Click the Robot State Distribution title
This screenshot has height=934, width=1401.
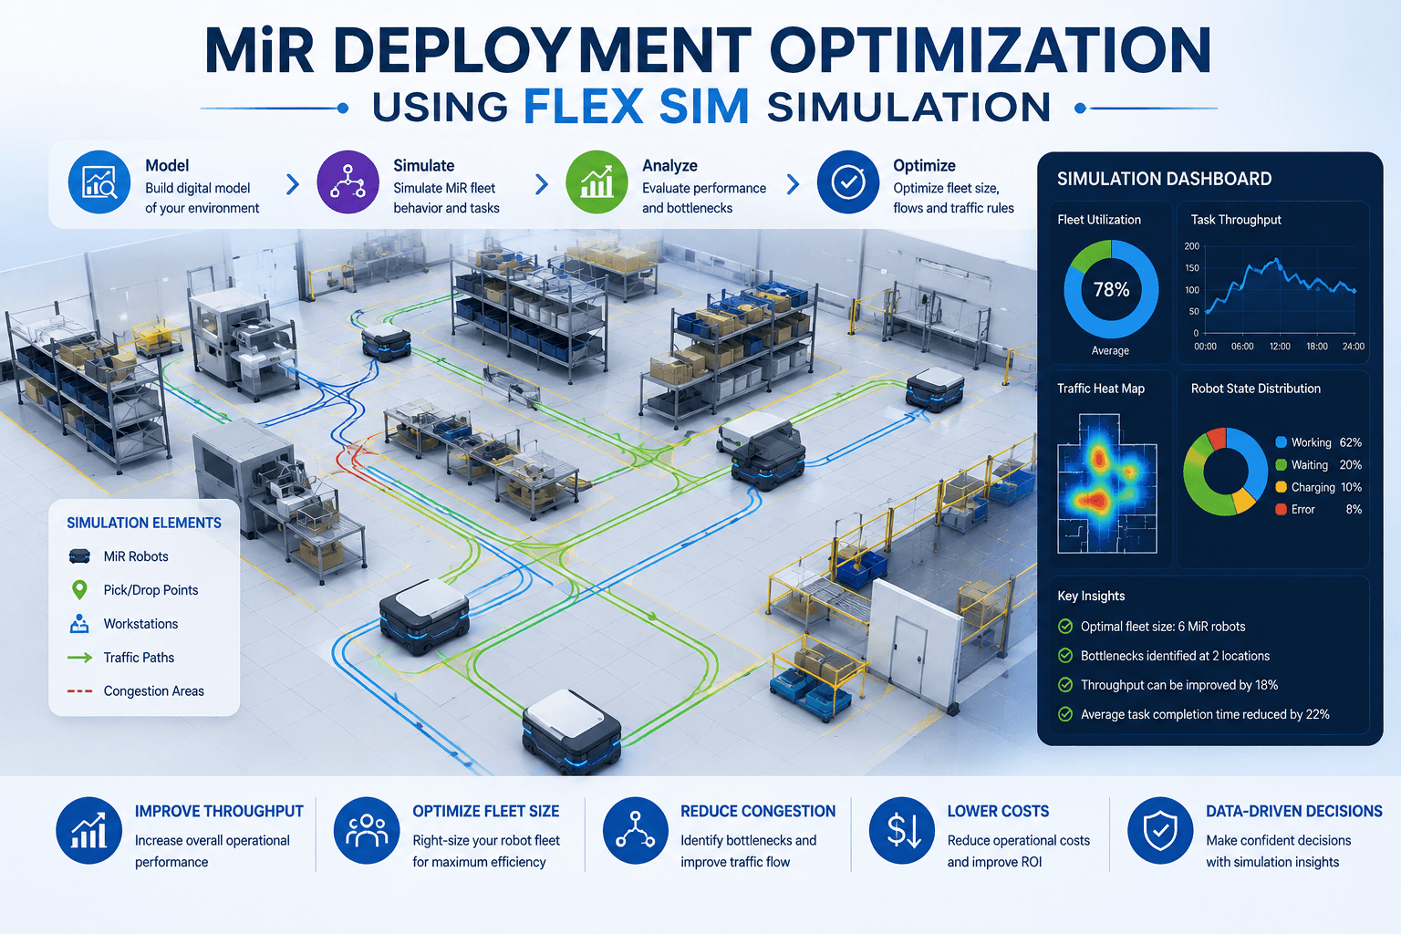click(x=1256, y=389)
